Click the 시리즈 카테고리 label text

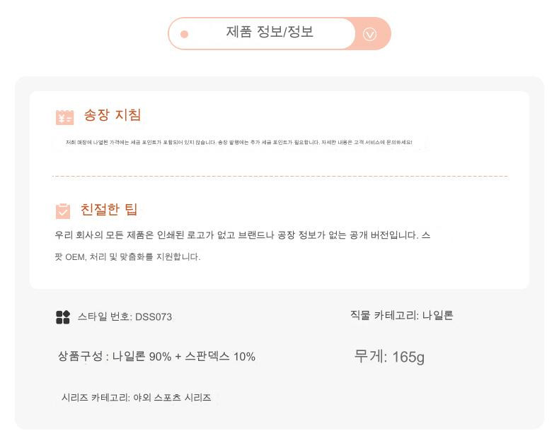pos(96,398)
